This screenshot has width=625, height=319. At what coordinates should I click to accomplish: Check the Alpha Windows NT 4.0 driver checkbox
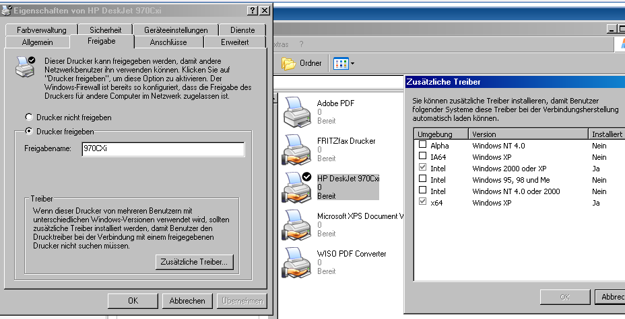(422, 144)
